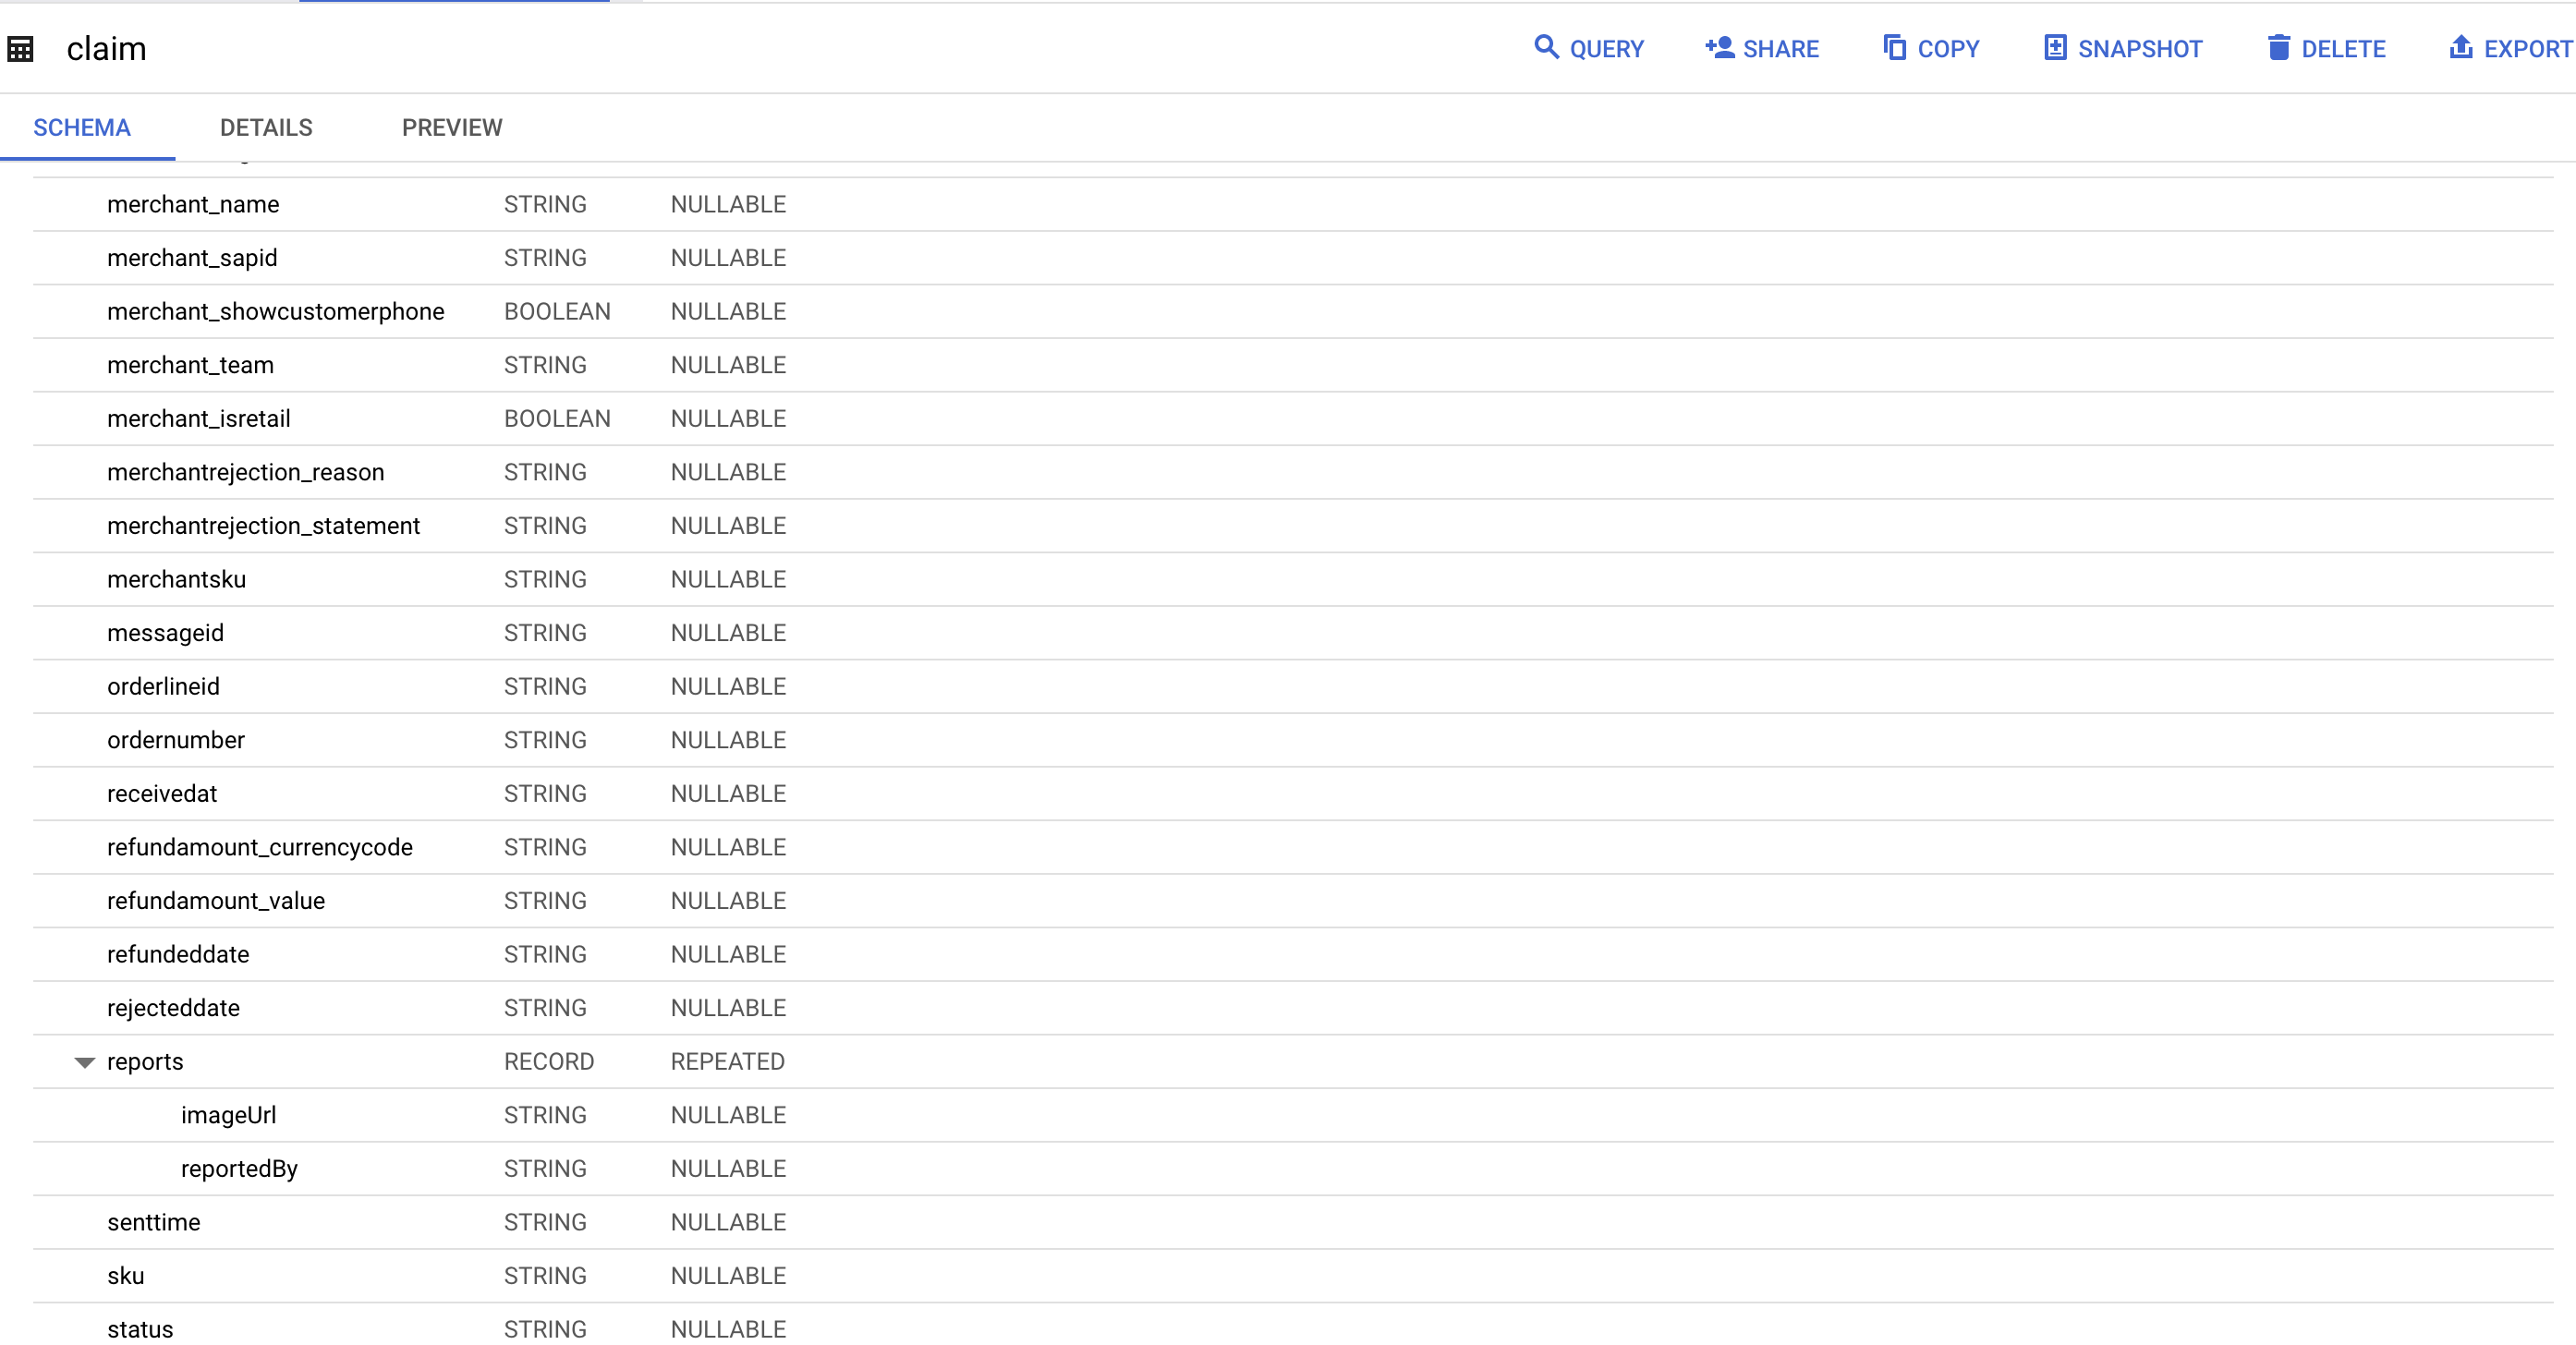Viewport: 2576px width, 1345px height.
Task: Click the Export upload icon
Action: [2461, 47]
